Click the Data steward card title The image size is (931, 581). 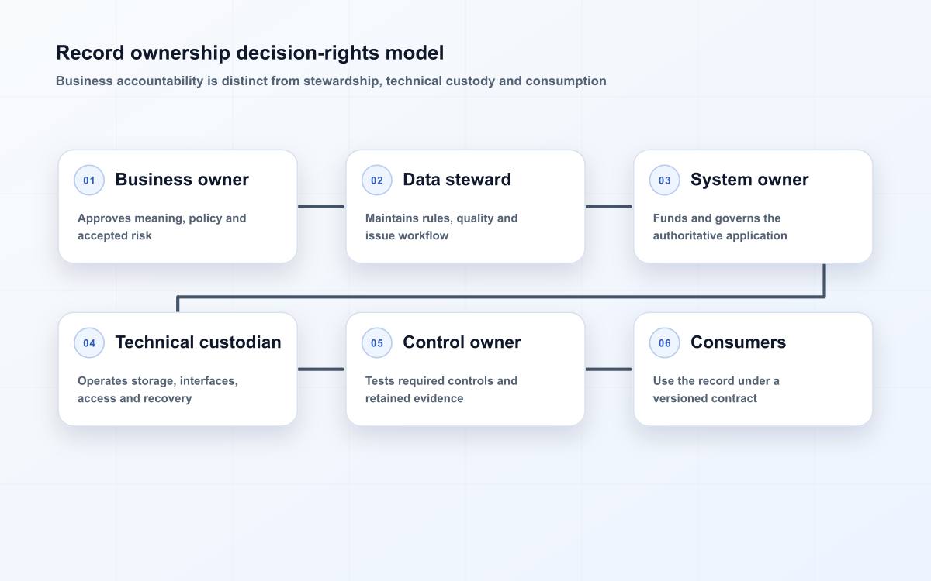pos(457,180)
